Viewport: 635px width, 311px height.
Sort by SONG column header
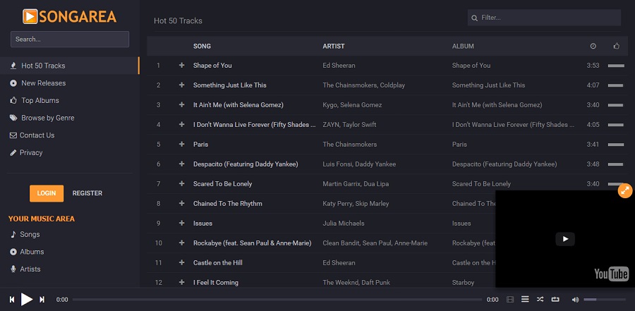pos(202,46)
